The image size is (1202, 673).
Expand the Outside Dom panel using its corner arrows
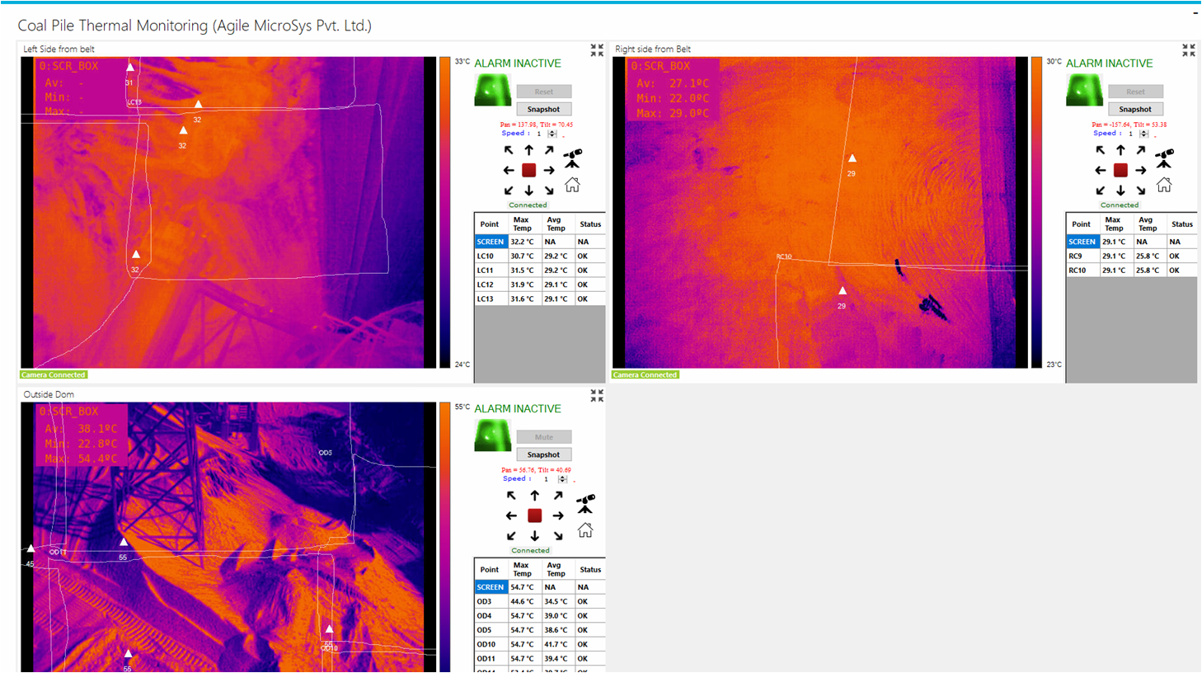[597, 395]
